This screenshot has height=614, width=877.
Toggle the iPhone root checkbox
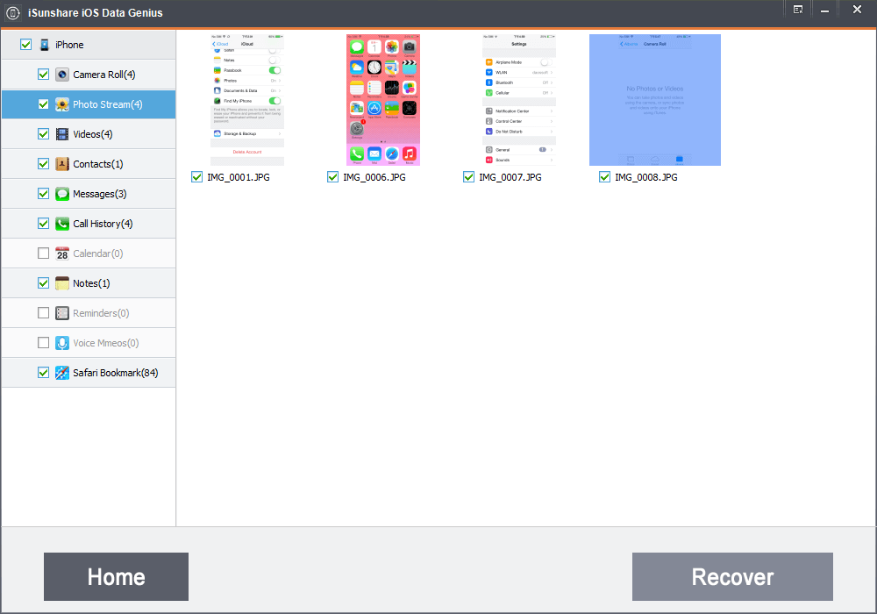click(26, 45)
